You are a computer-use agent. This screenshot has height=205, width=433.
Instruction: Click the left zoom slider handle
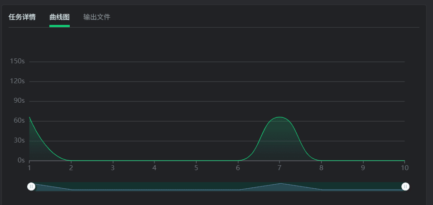click(31, 187)
